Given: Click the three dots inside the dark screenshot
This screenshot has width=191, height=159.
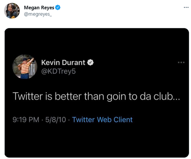Looking at the screenshot, I should 181,63.
